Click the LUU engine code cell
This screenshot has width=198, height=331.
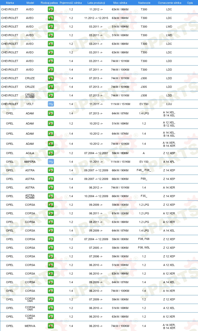click(169, 104)
